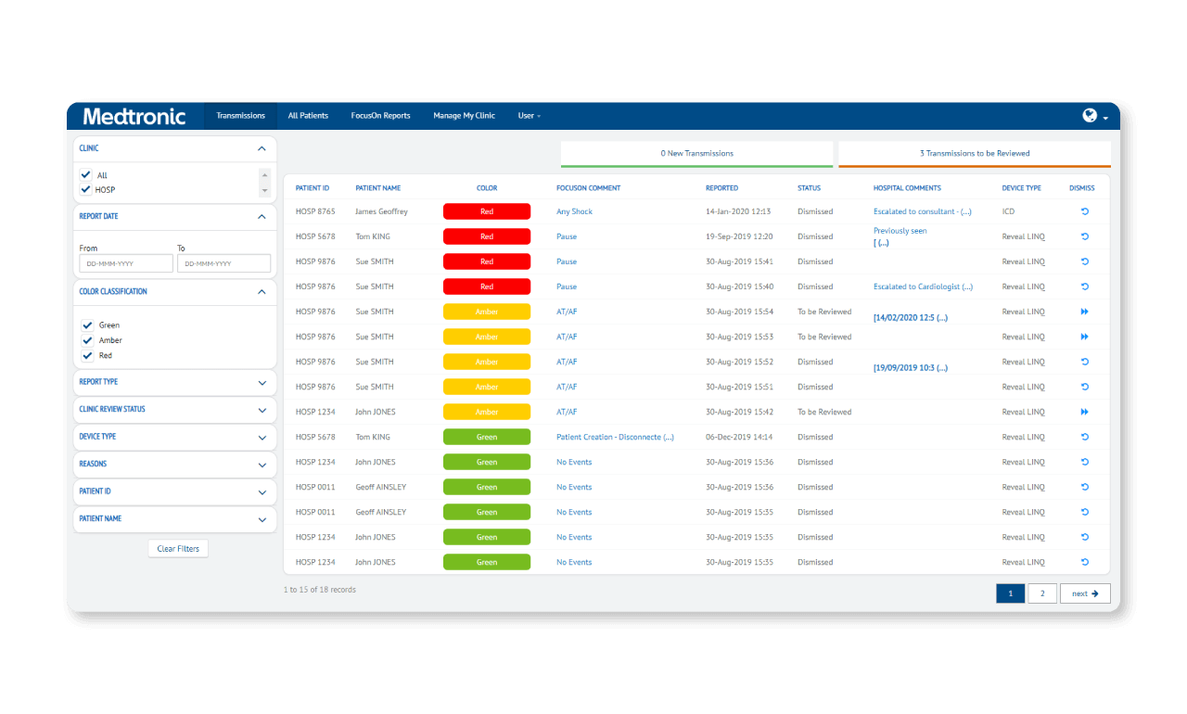
Task: Click the Clear Filters button
Action: click(x=177, y=548)
